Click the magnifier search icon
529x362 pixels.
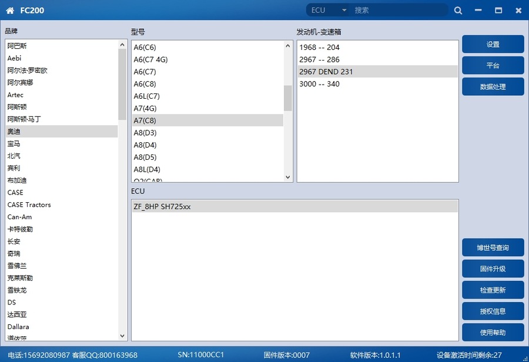point(458,11)
